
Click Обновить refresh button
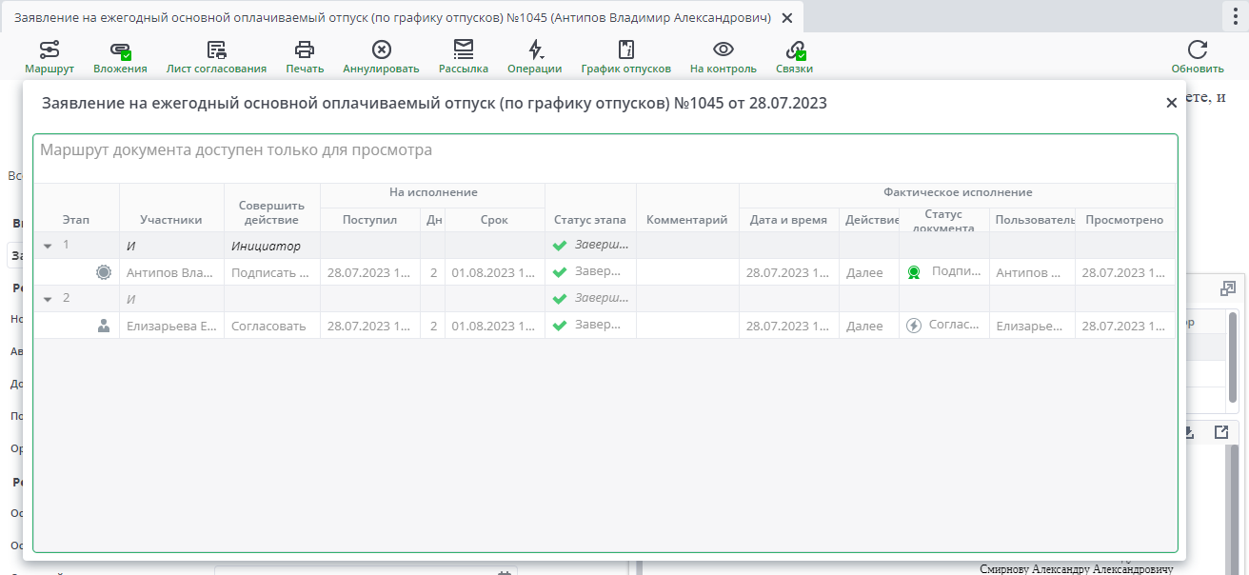(1197, 57)
